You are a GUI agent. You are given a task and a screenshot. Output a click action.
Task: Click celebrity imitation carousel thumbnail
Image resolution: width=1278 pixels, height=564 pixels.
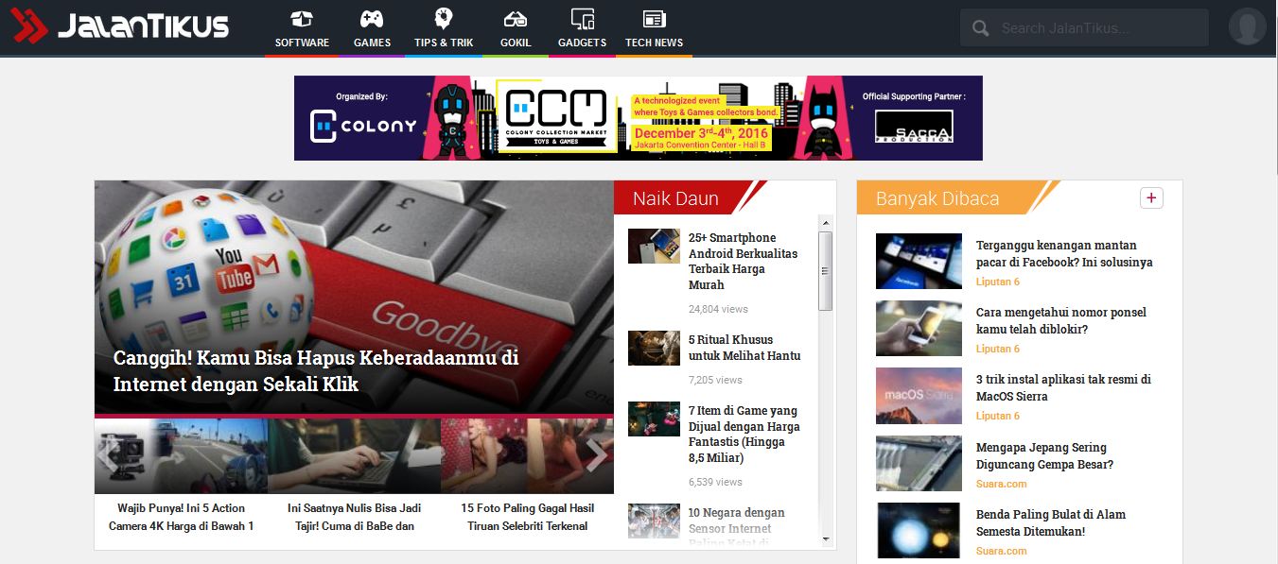(527, 456)
